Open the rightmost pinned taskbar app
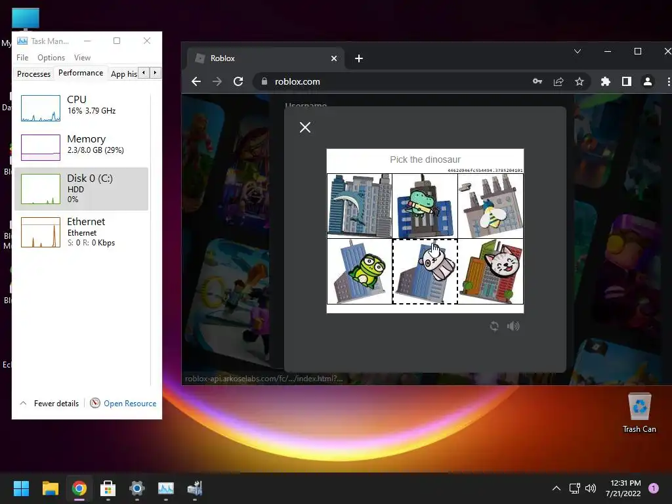 click(x=195, y=488)
